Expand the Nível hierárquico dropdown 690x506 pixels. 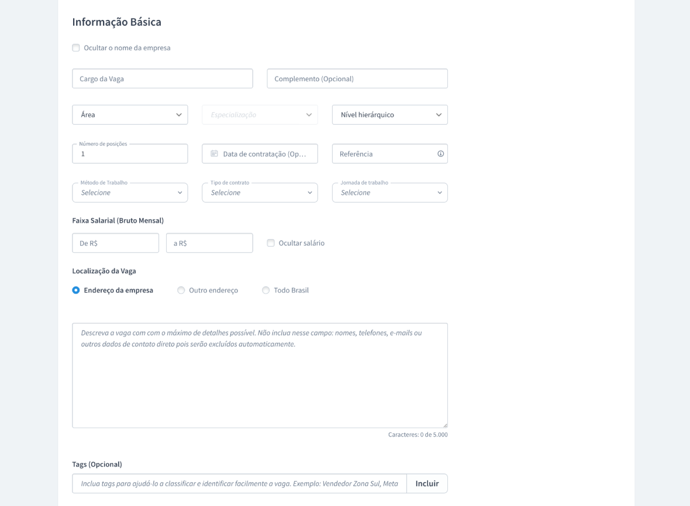click(x=389, y=115)
